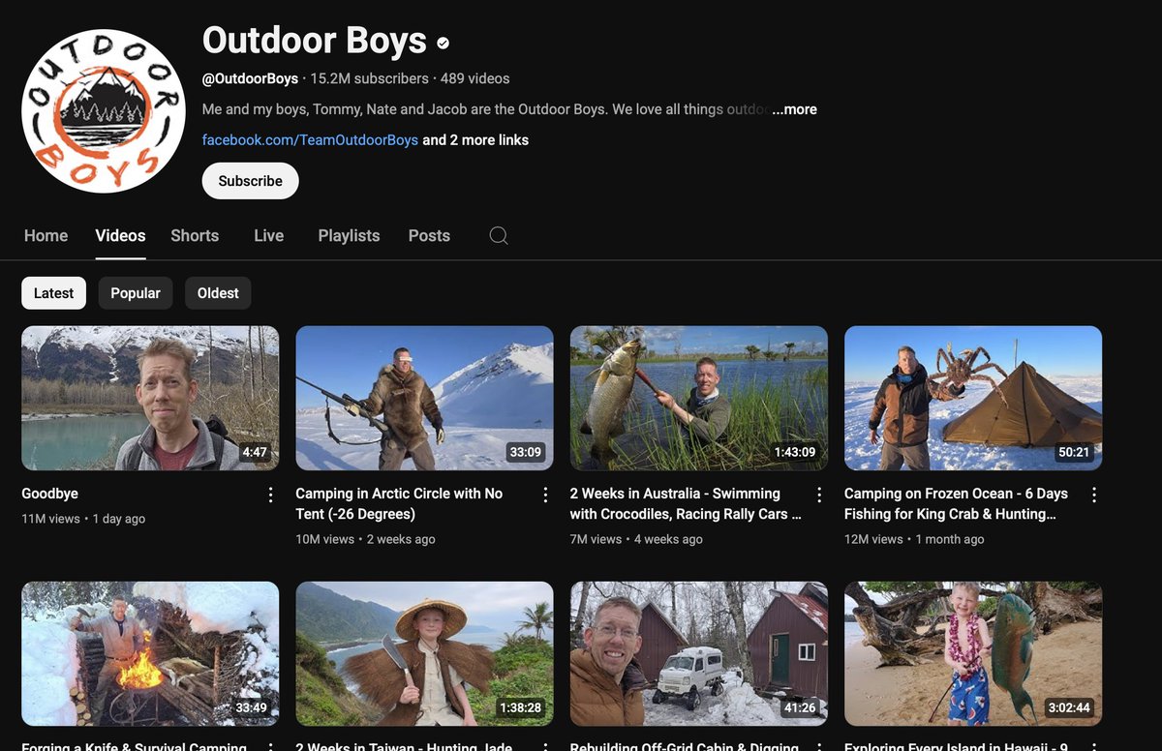Open the Shorts tab
The height and width of the screenshot is (751, 1162).
point(195,235)
